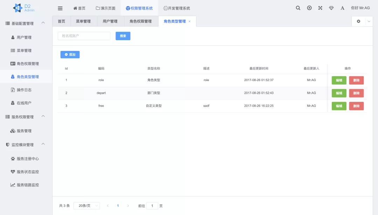
Task: Click the font size "A" icon
Action: (x=342, y=8)
